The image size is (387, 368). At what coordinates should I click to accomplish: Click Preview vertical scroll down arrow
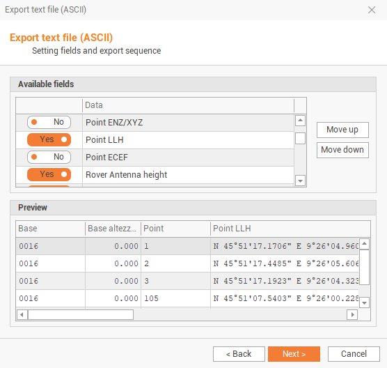[x=364, y=302]
